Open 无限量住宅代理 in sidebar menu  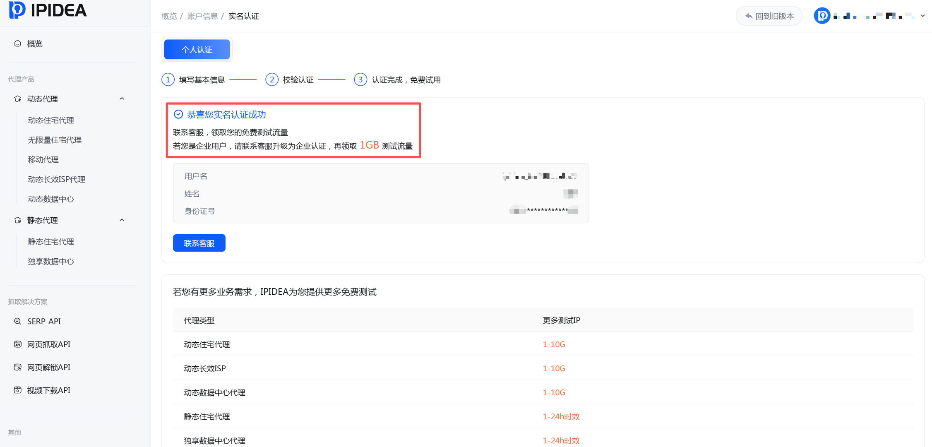[x=55, y=140]
